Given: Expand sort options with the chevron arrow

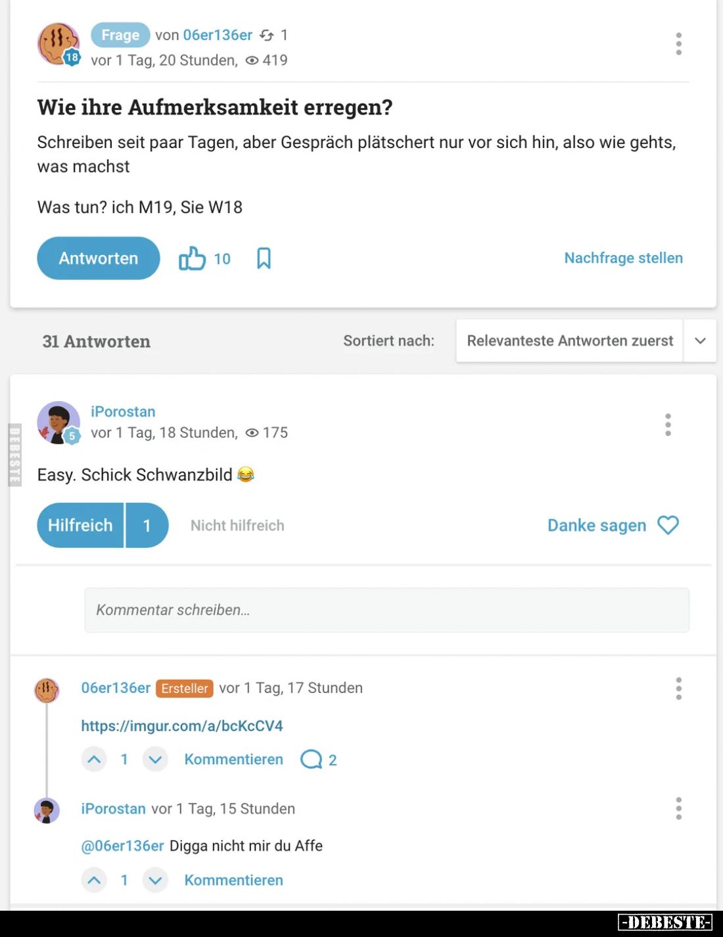Looking at the screenshot, I should coord(700,341).
